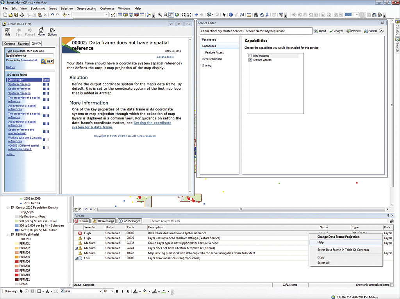Select the Measure ruler tool
400x299 pixels.
point(249,15)
